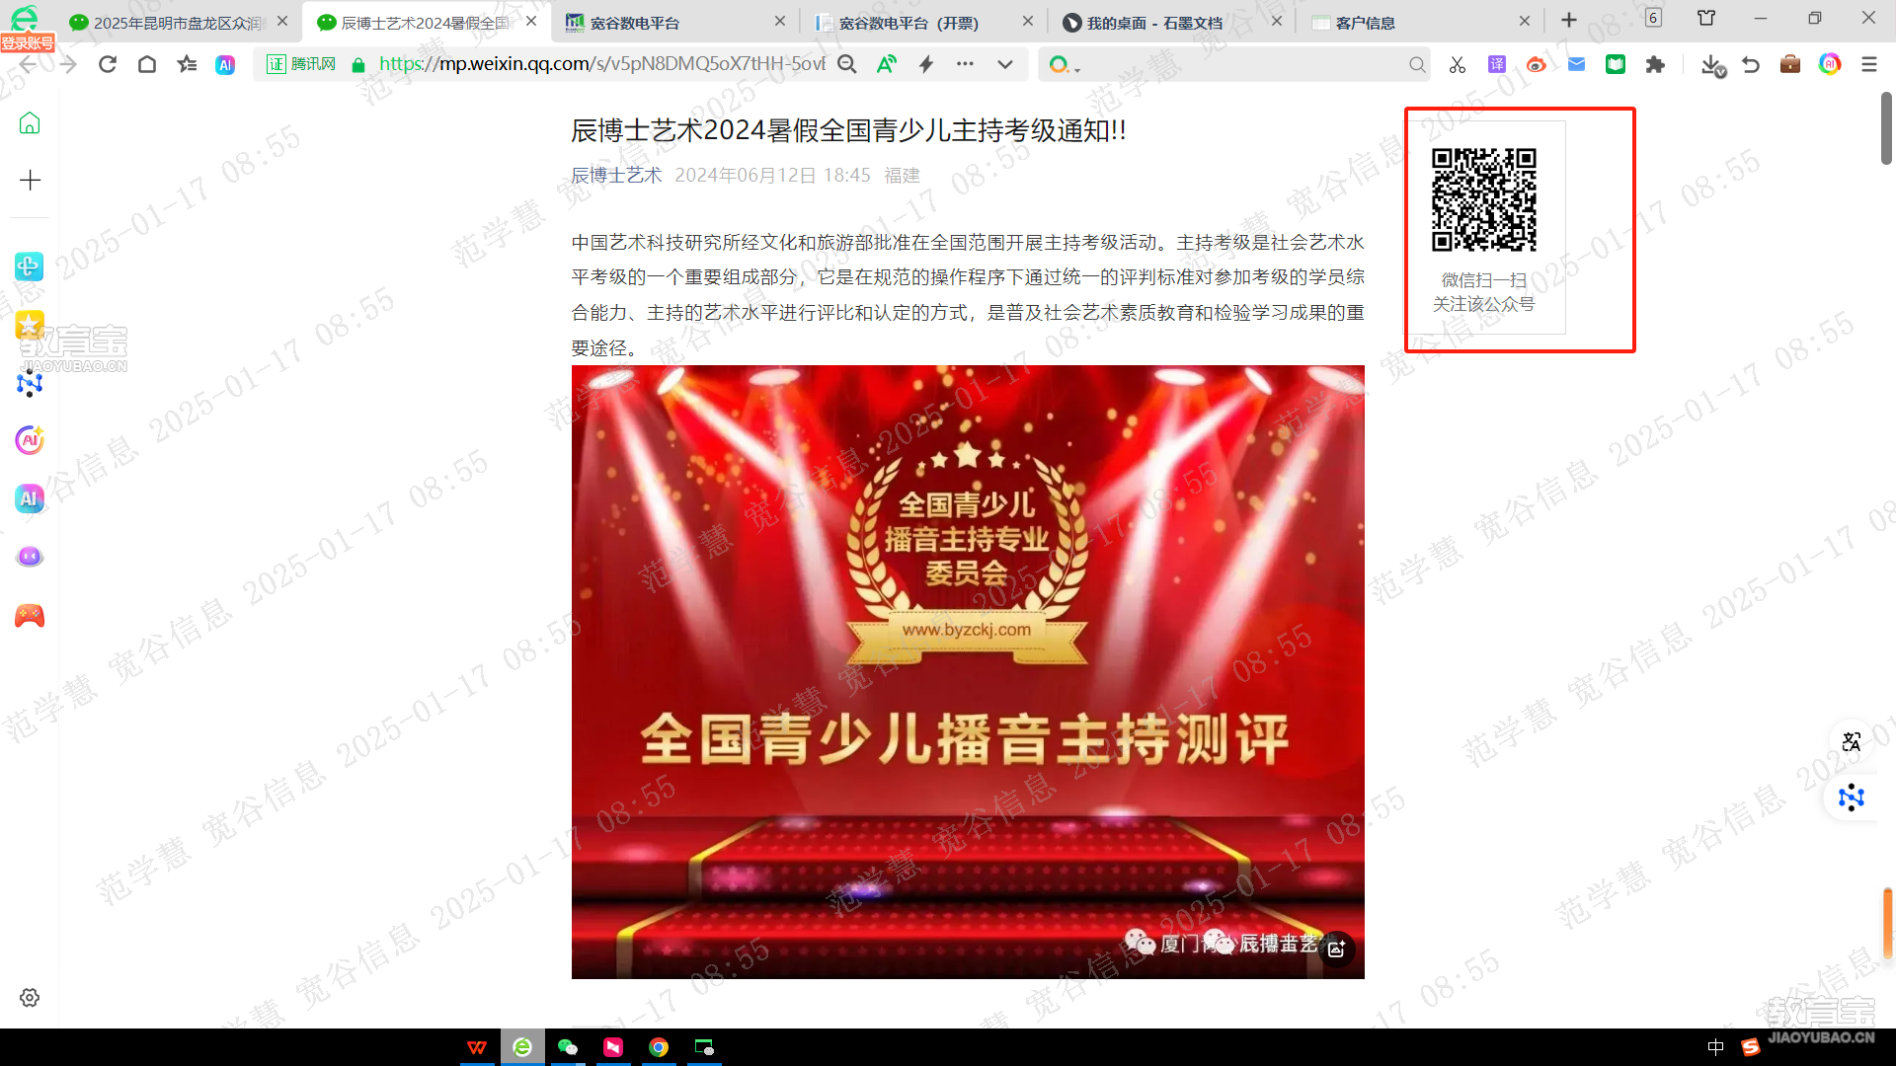
Task: Open the downloads icon in toolbar
Action: 1711,64
